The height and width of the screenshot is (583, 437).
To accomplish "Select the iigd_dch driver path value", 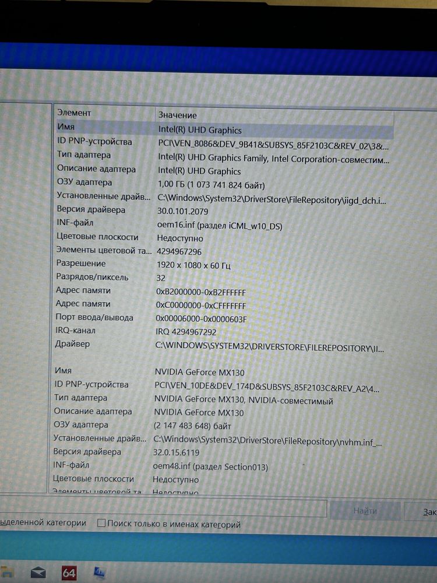I will click(x=272, y=200).
